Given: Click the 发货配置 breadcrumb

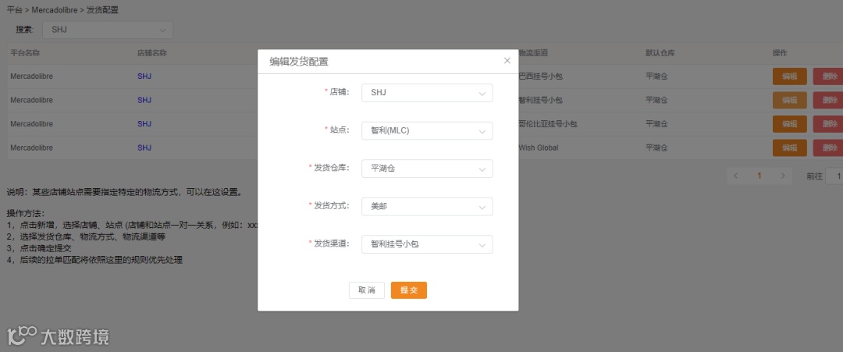Looking at the screenshot, I should pyautogui.click(x=103, y=9).
